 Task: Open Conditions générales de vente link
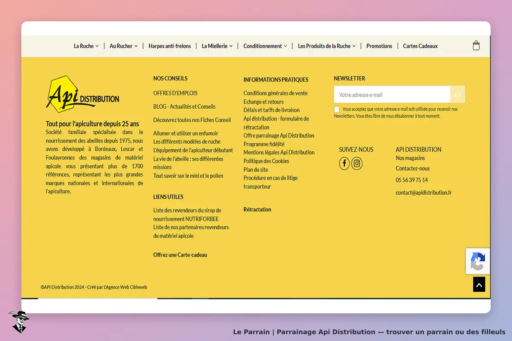click(x=276, y=93)
